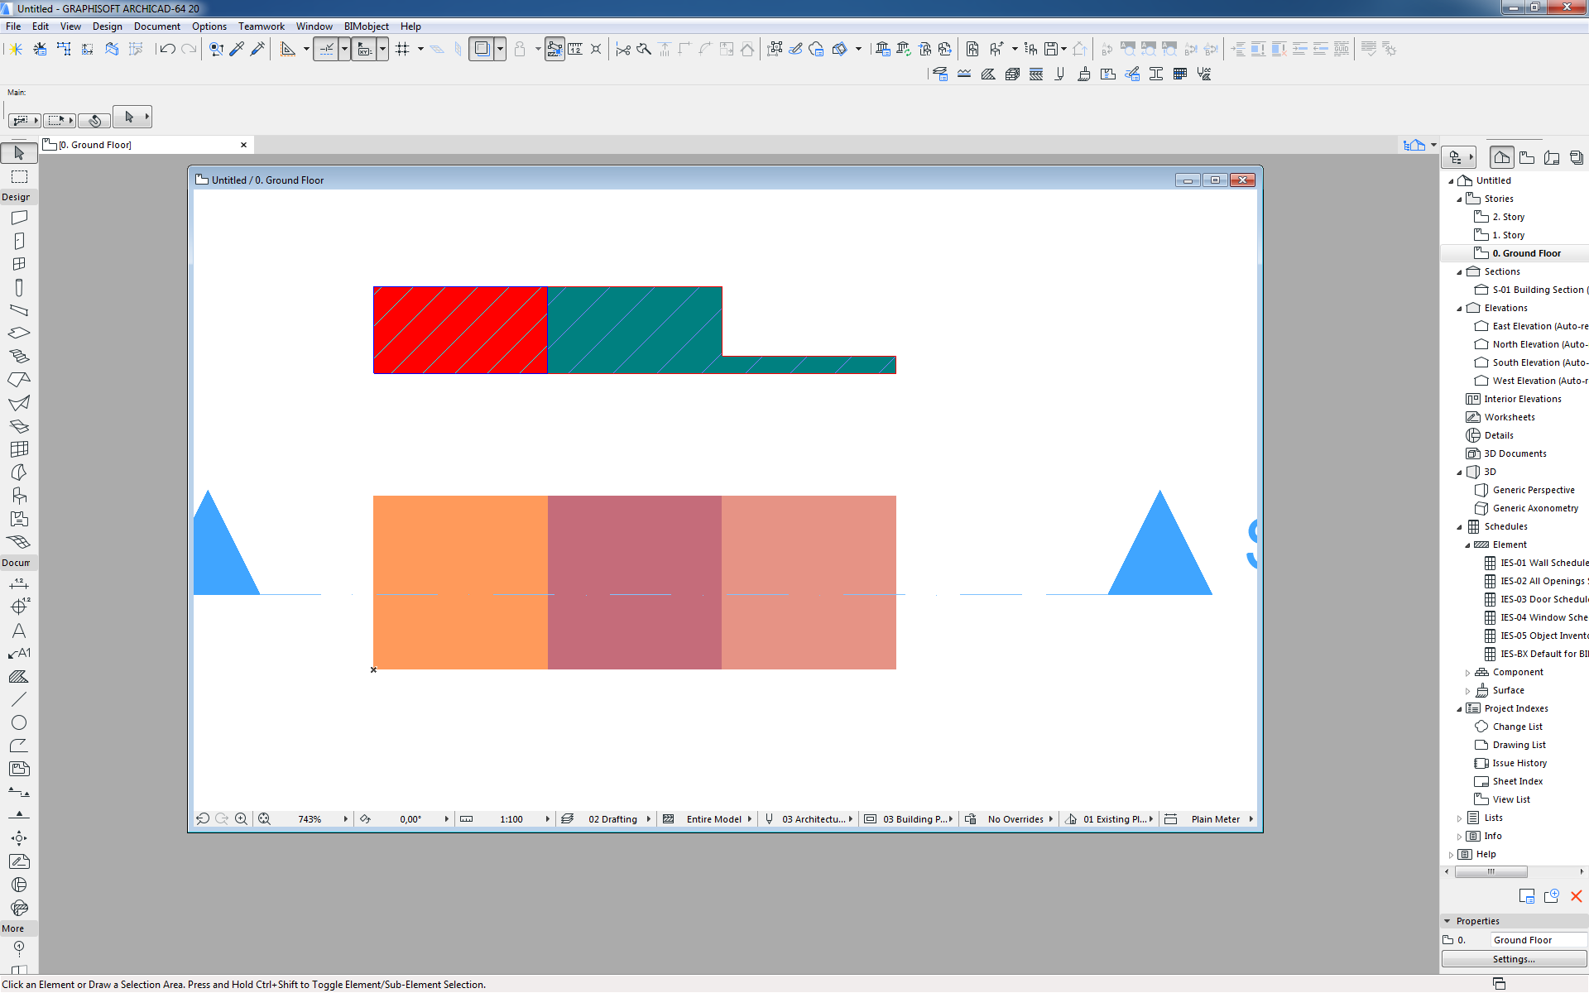Select the Fill hatch tool

19,676
